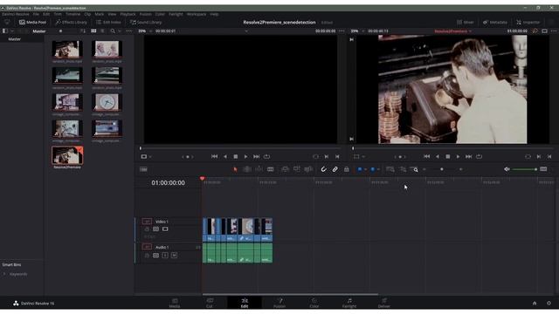Select the arrow Selection Mode tool
The image size is (559, 314).
coord(235,169)
